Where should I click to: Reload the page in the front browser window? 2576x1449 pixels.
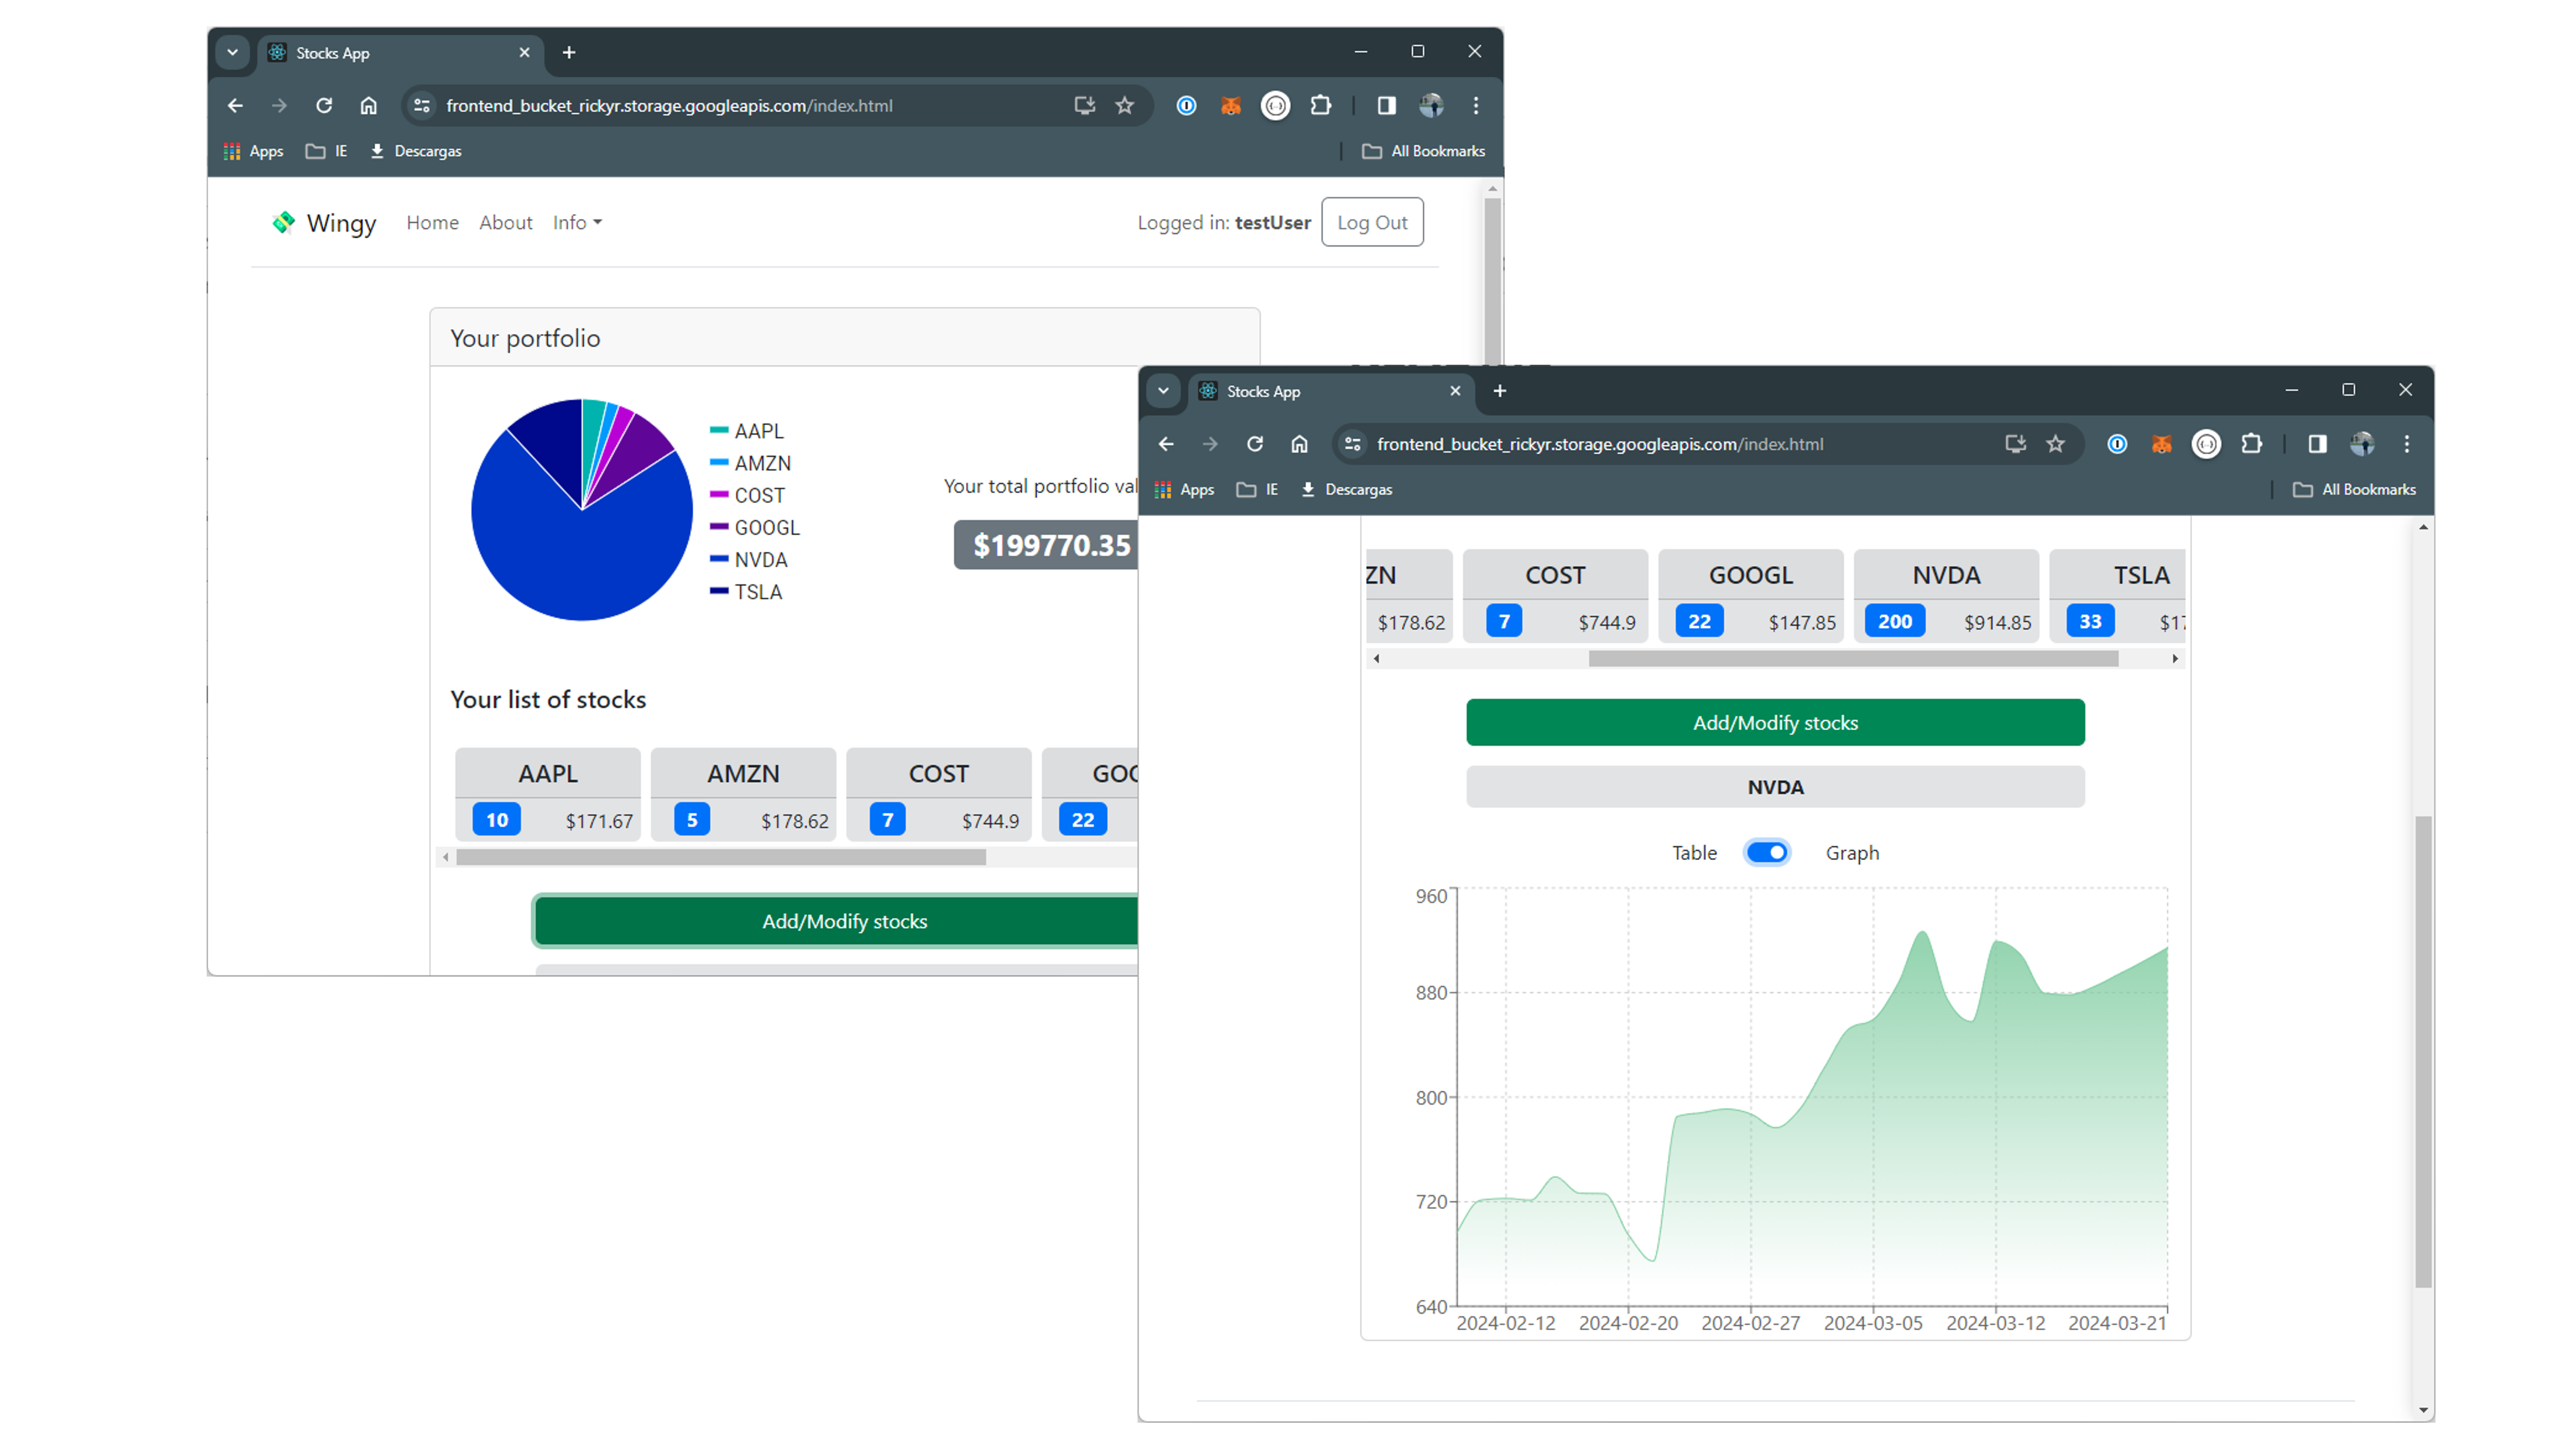(1255, 444)
